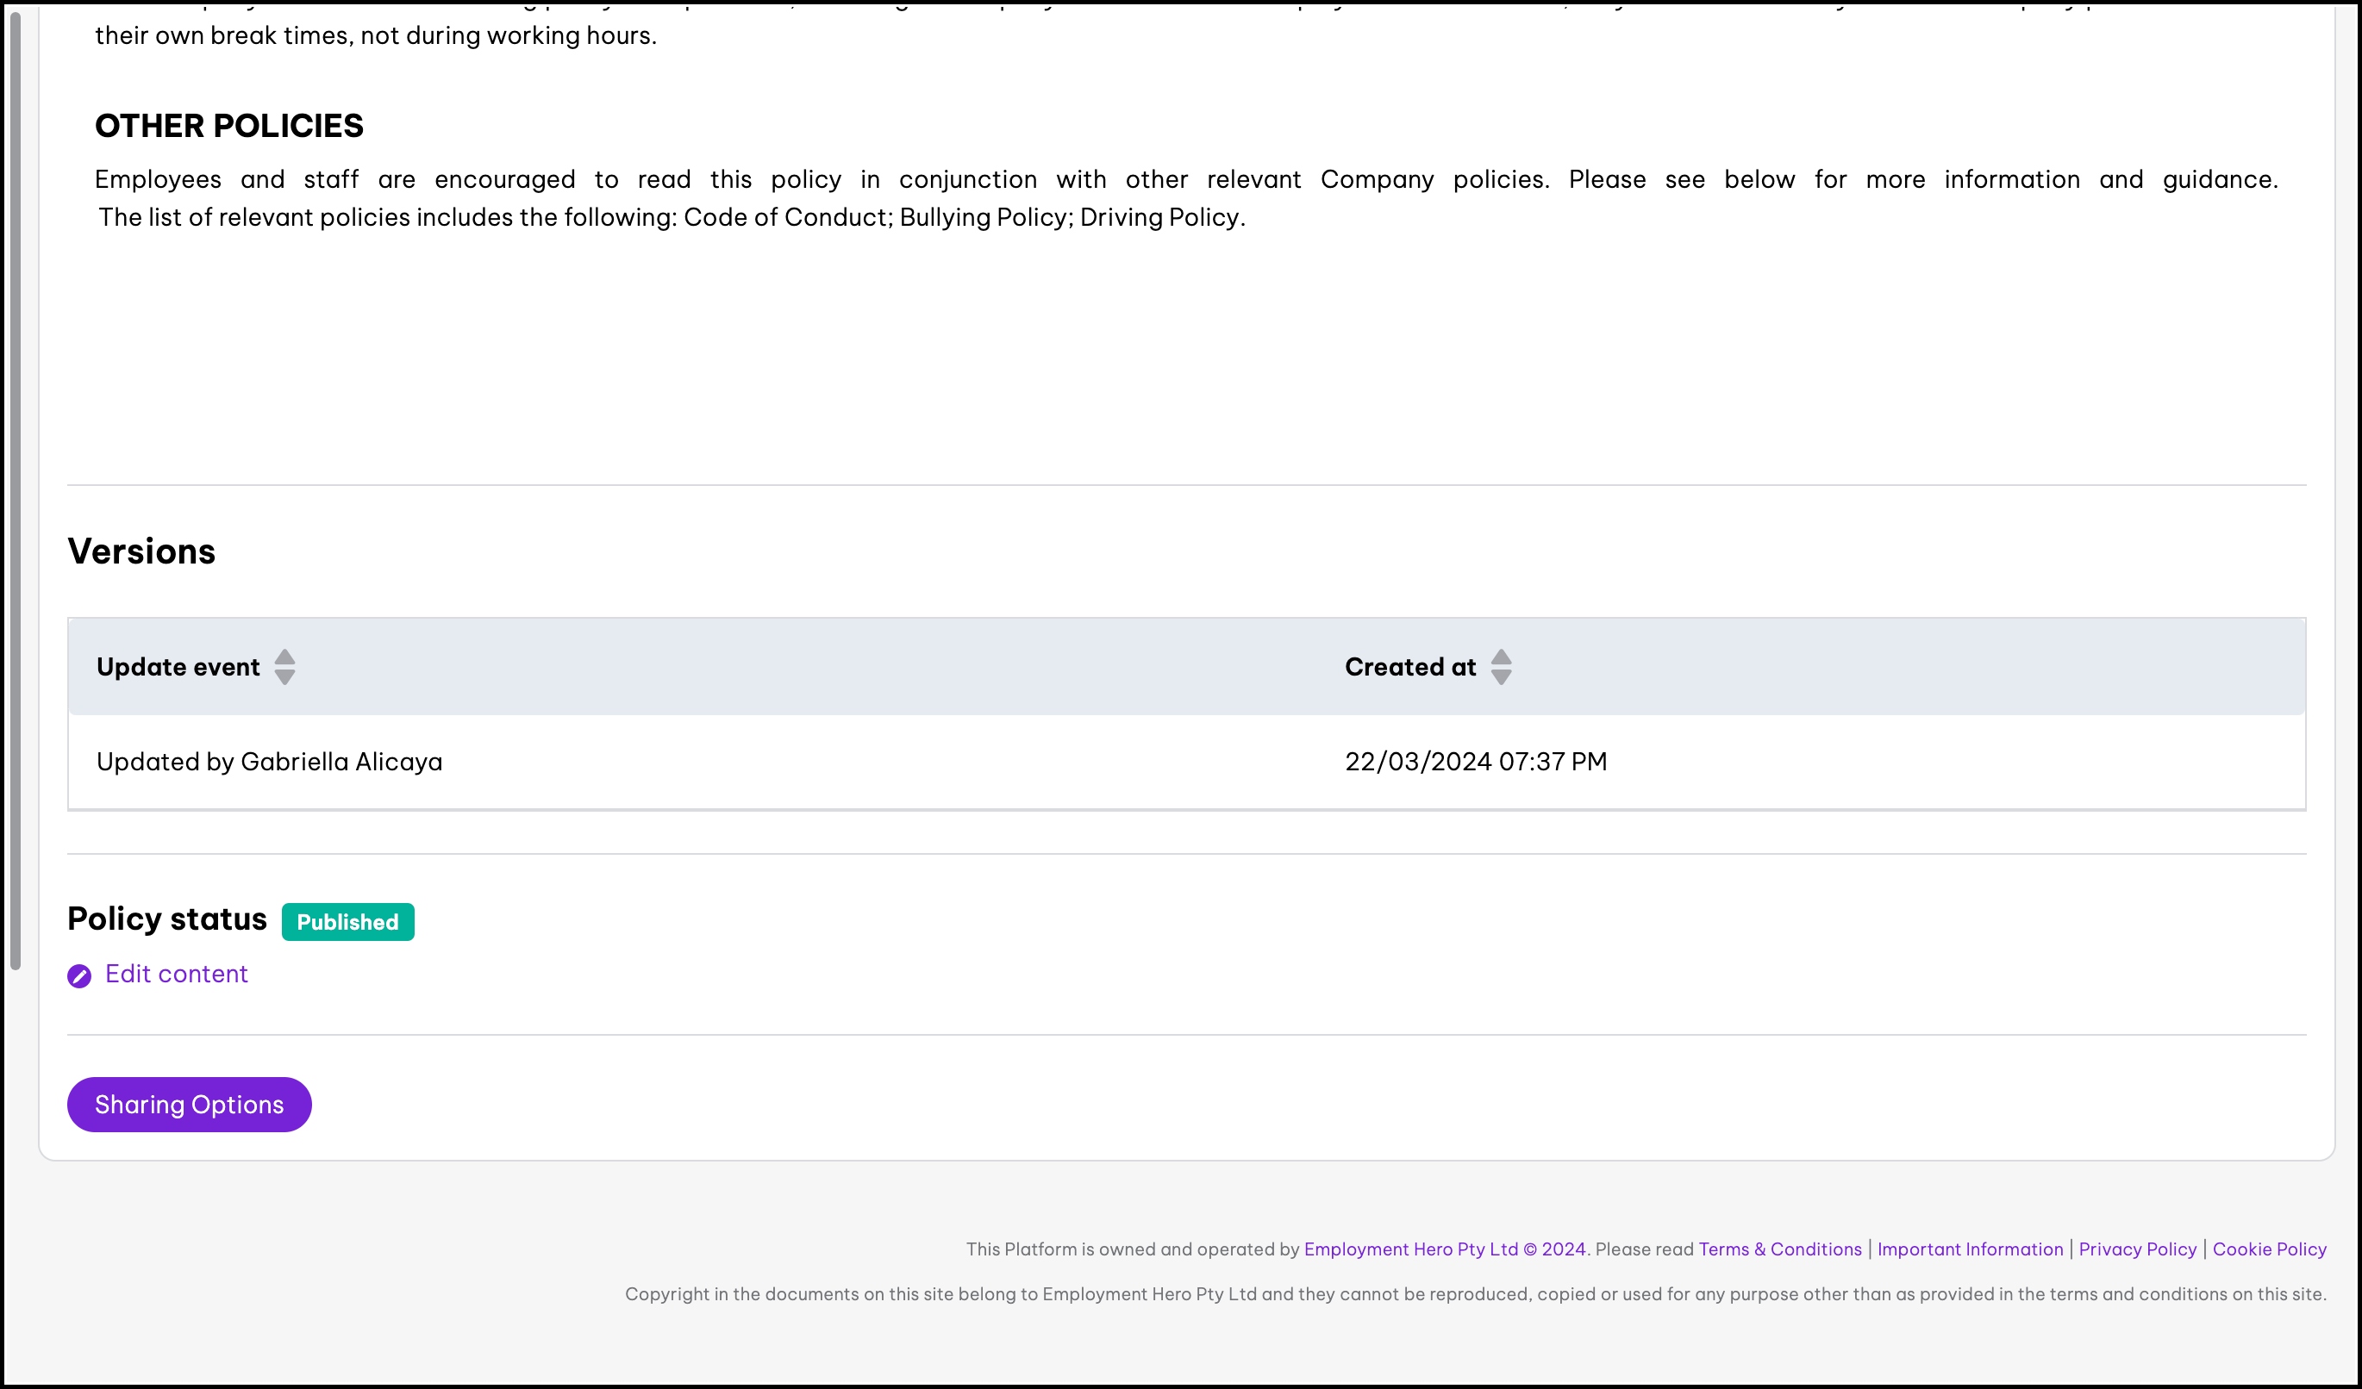
Task: Click the Versions section heading
Action: pyautogui.click(x=141, y=551)
